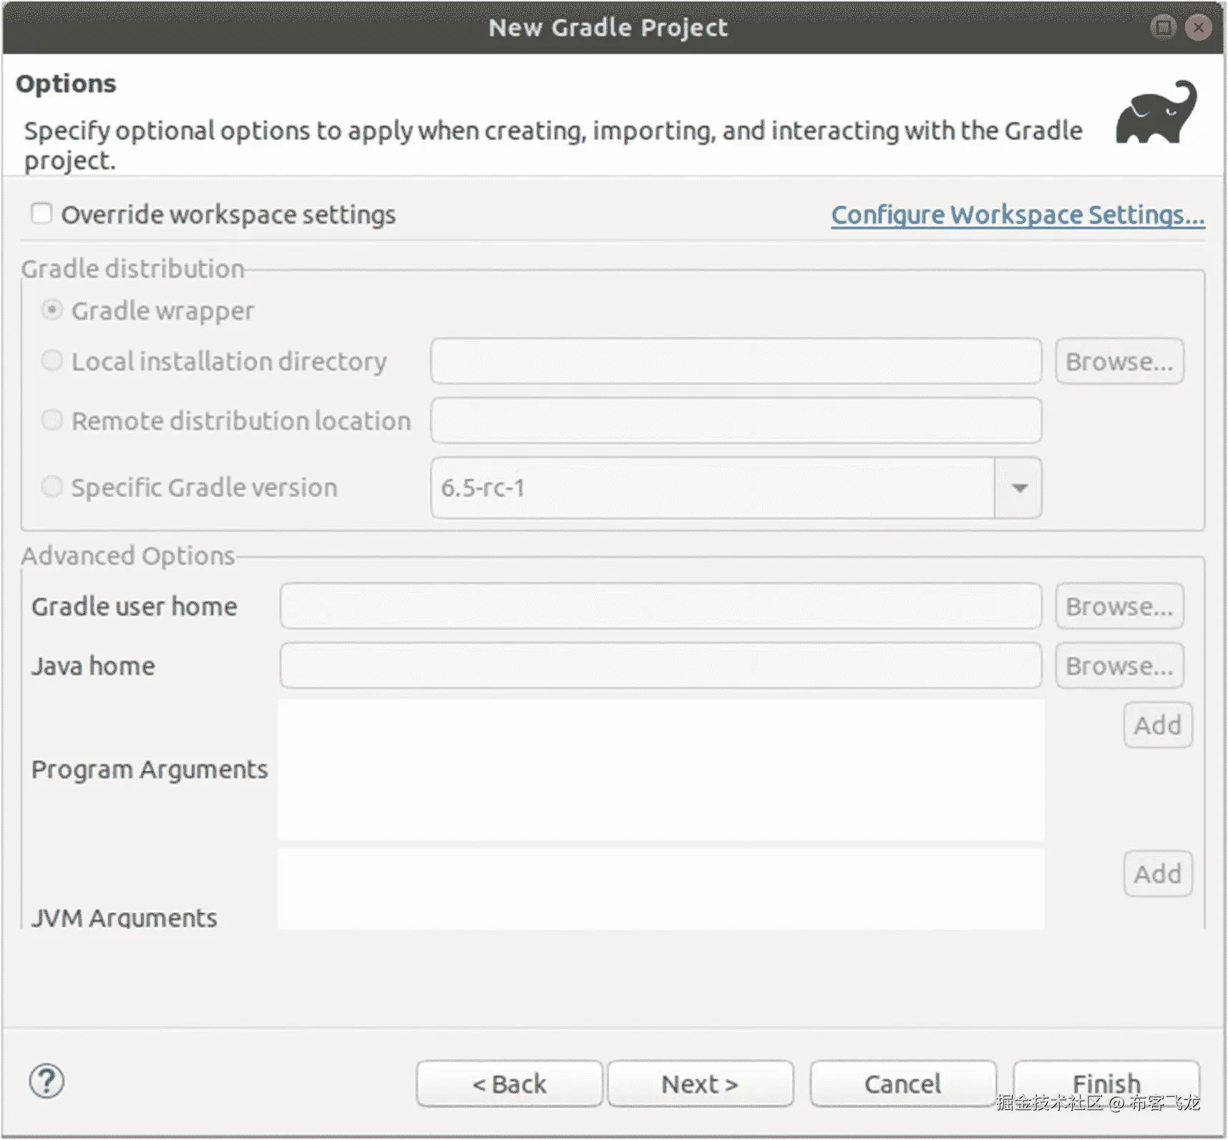
Task: Focus the Remote distribution location field
Action: 736,421
